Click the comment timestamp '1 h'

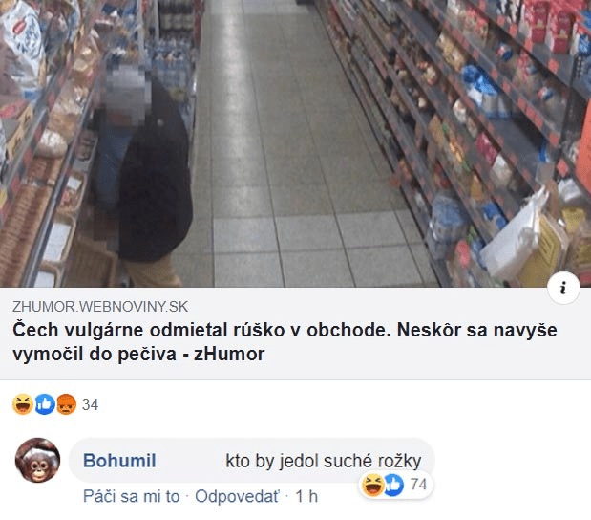[306, 496]
